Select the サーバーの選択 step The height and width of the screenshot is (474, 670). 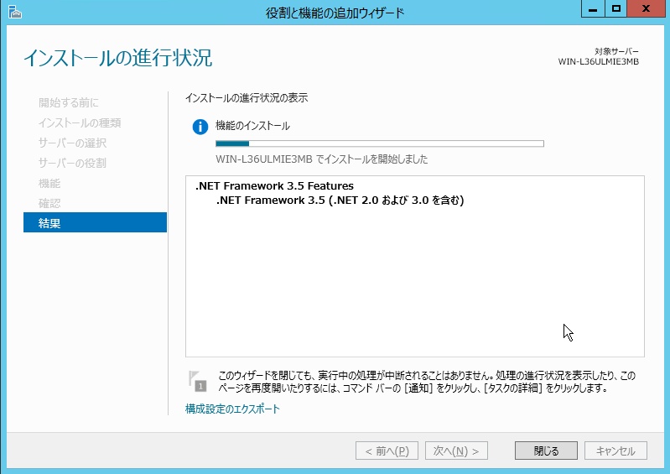tap(72, 143)
